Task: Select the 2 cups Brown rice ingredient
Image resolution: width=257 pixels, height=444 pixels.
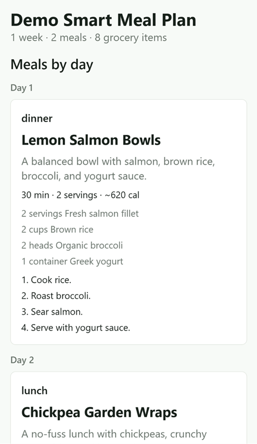Action: (x=57, y=229)
